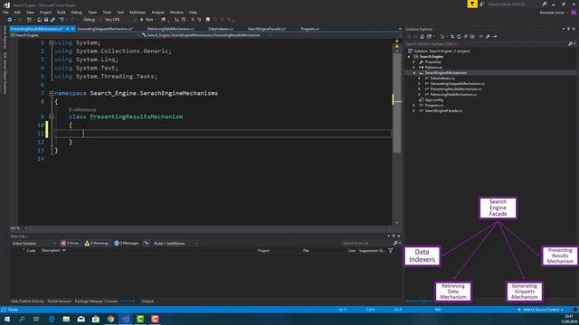Click the Search Error List field

(x=365, y=243)
